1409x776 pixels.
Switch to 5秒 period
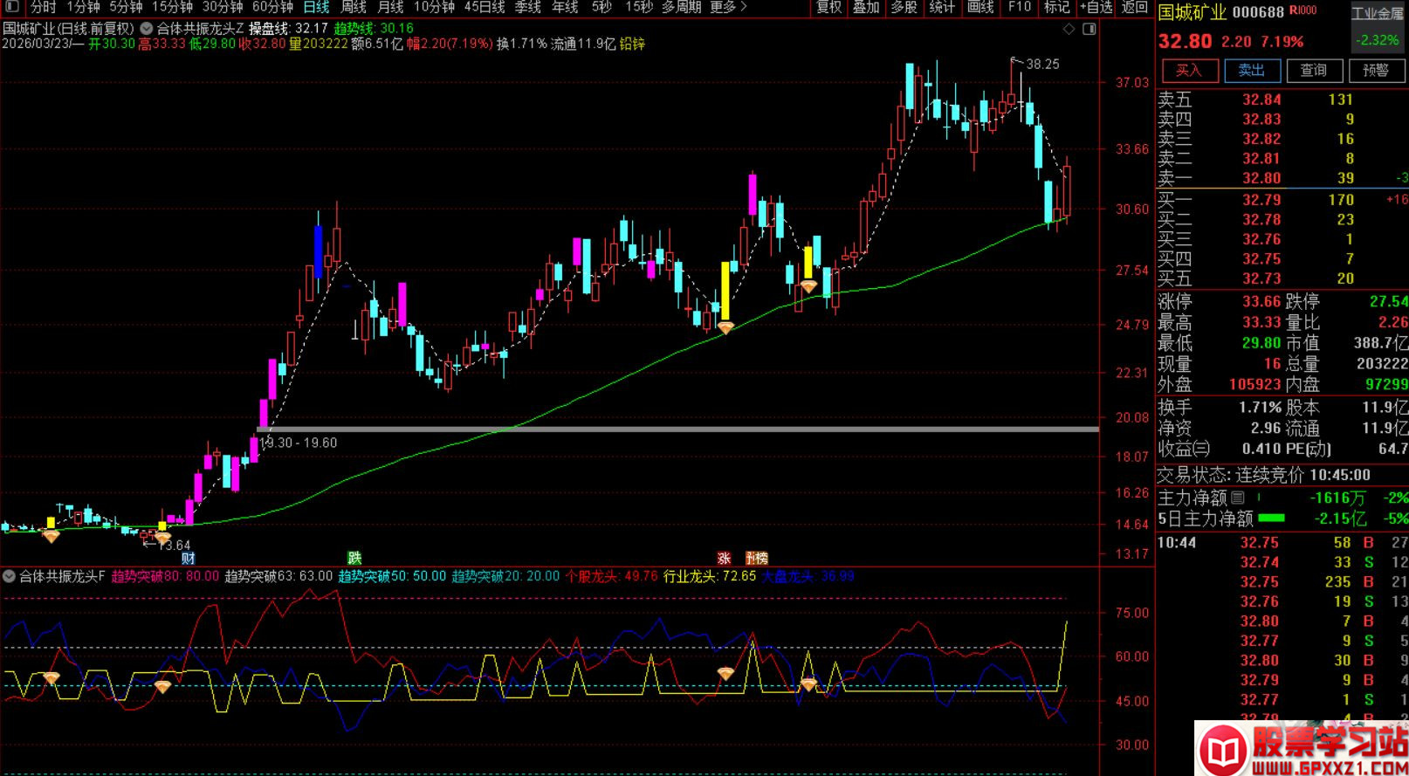click(x=601, y=7)
